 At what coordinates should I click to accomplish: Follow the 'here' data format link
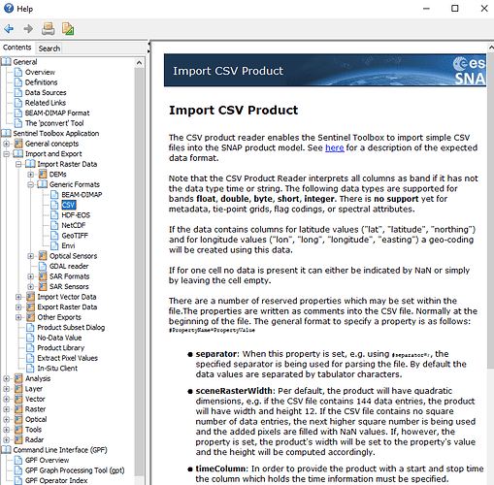point(334,147)
